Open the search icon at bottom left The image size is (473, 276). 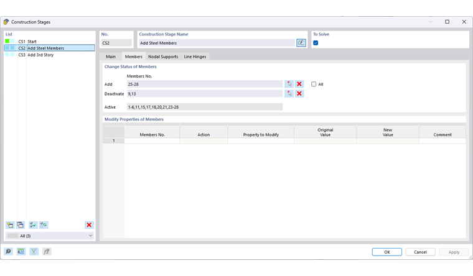(9, 251)
